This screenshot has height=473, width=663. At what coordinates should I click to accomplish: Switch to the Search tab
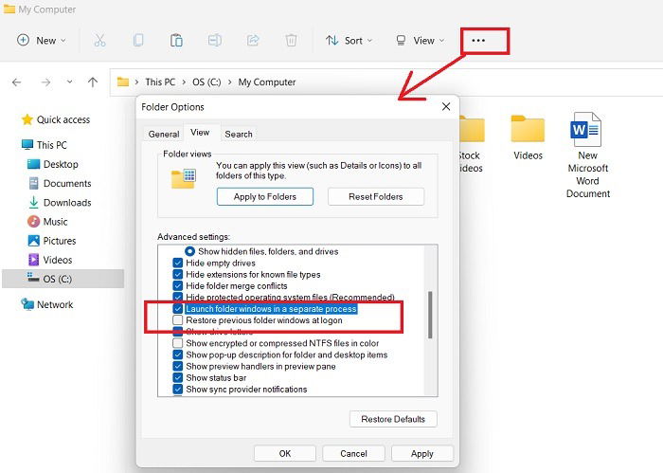point(239,134)
